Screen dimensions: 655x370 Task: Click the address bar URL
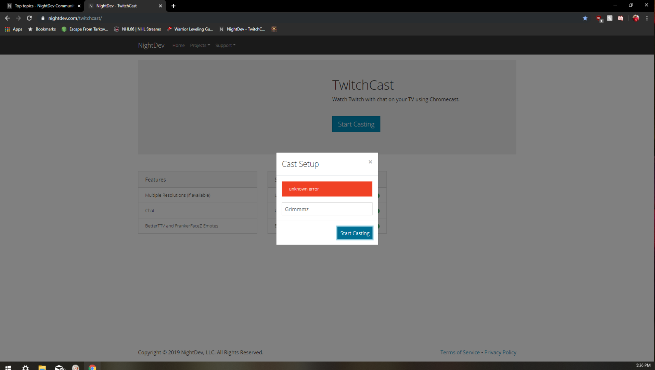(x=75, y=18)
